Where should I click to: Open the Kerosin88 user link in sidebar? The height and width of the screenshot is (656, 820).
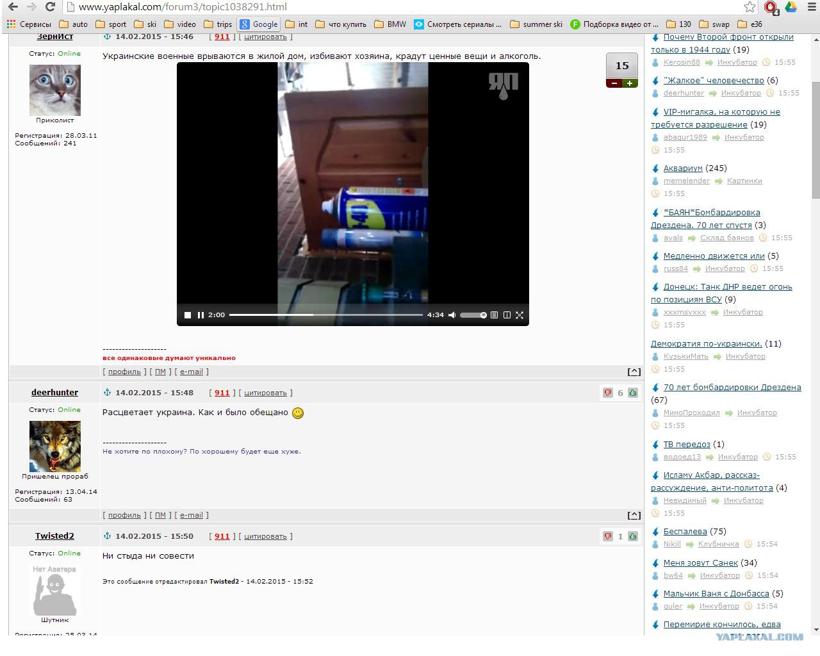682,62
